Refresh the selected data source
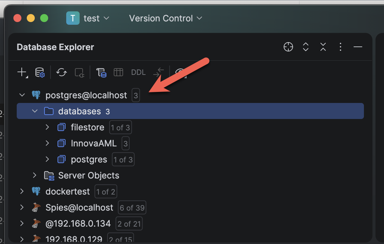384x244 pixels. click(62, 72)
